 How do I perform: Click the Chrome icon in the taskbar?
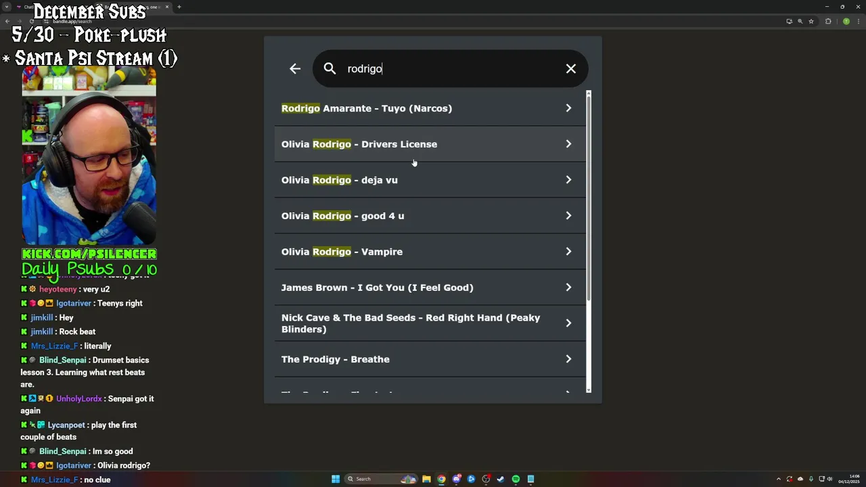click(441, 479)
